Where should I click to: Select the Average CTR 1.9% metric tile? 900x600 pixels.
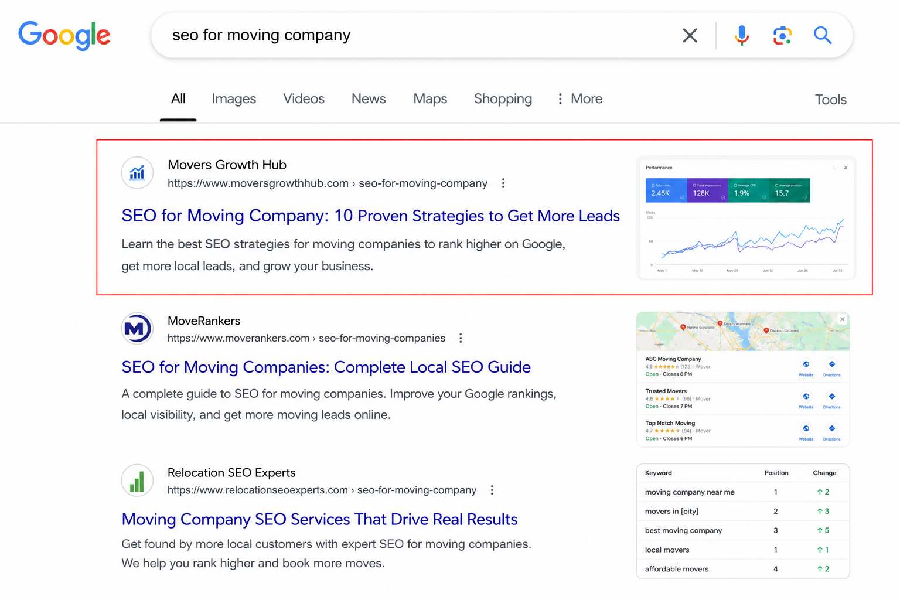pos(748,190)
